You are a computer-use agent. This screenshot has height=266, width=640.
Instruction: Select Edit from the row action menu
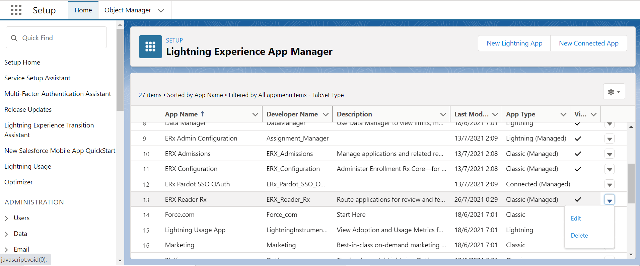point(576,218)
